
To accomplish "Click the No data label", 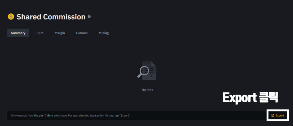I will click(x=147, y=90).
